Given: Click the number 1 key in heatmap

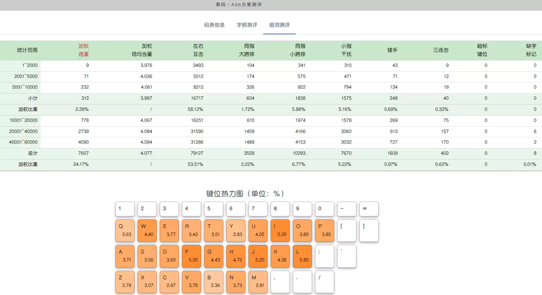Looking at the screenshot, I should [125, 209].
